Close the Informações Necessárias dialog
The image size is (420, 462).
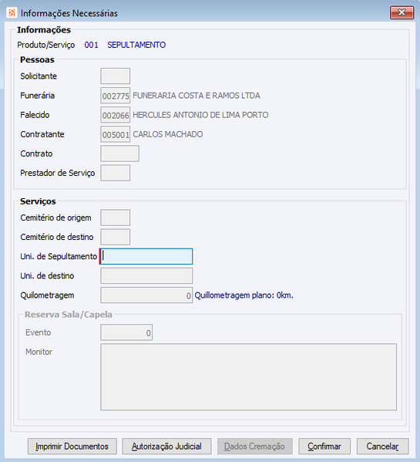pos(402,12)
